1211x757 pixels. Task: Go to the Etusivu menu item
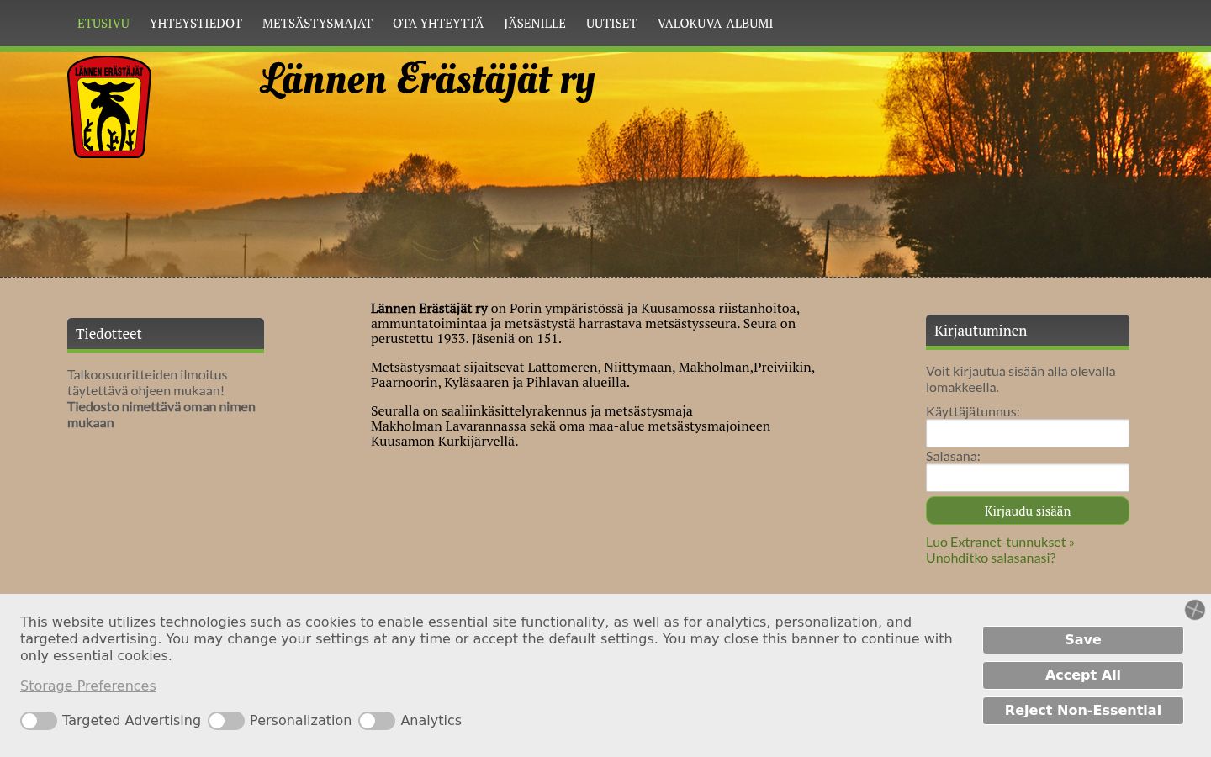point(103,24)
